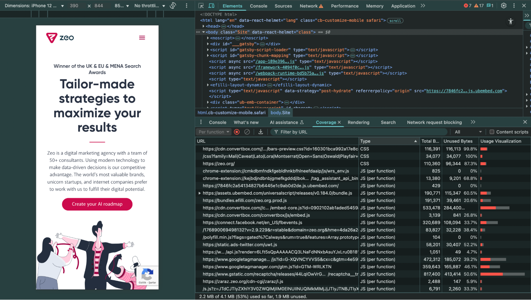The width and height of the screenshot is (531, 300).
Task: Open the Per function dropdown
Action: point(214,132)
